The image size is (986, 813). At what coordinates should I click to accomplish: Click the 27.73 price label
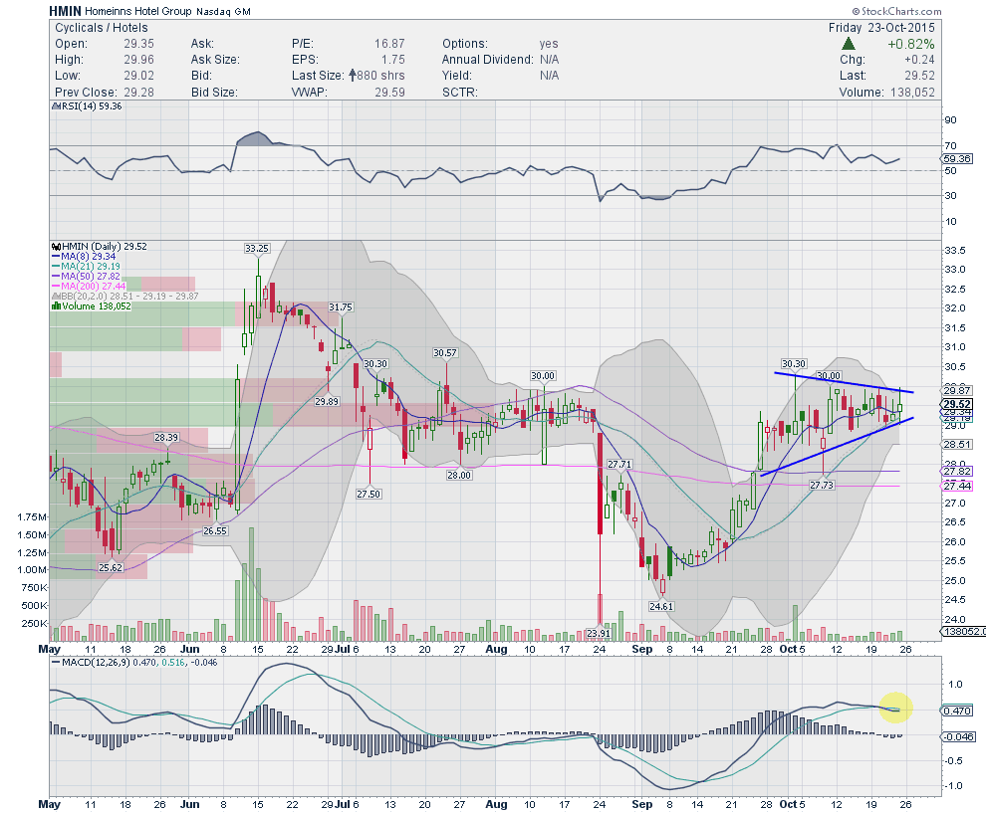[x=822, y=485]
